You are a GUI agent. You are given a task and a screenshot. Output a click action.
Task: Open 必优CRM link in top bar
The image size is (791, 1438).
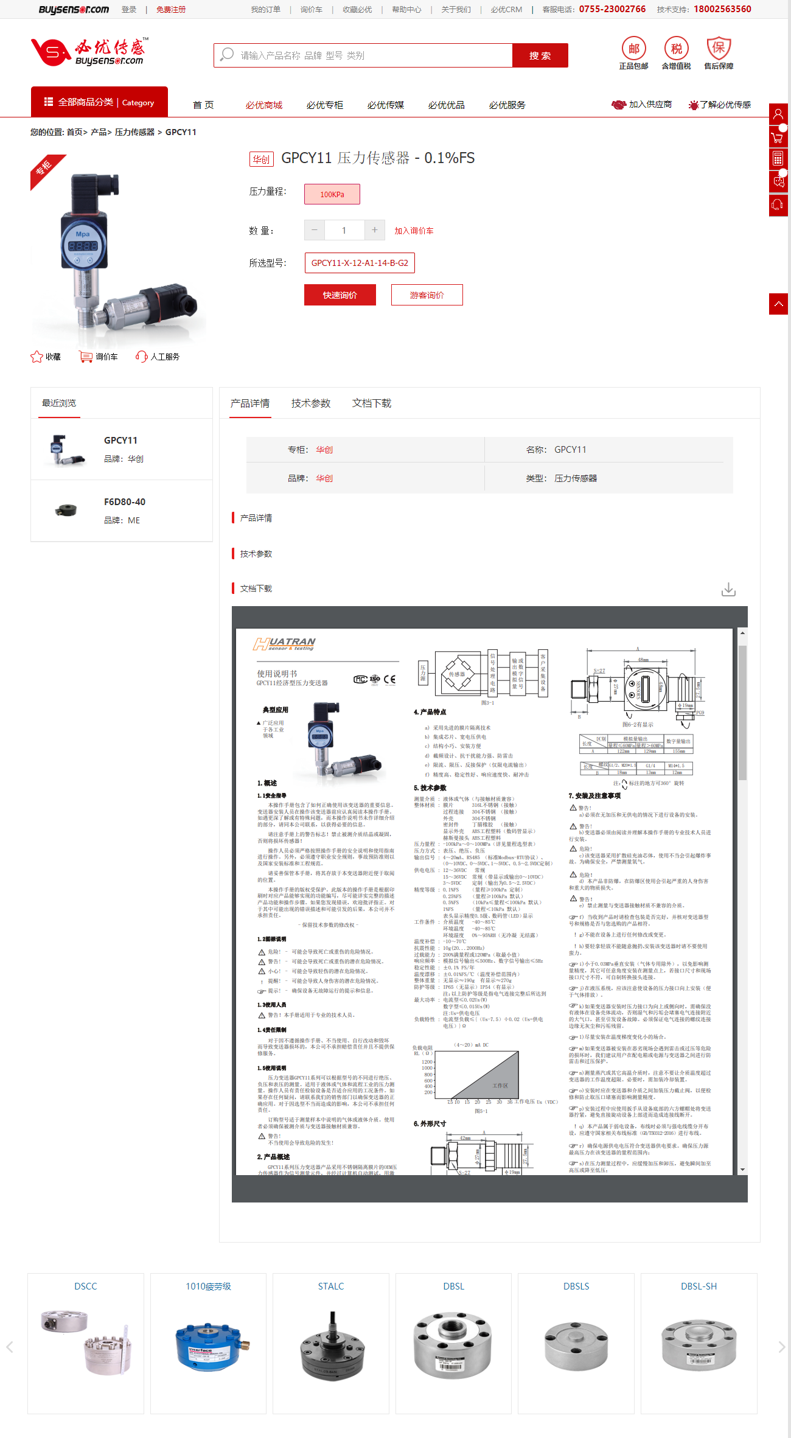click(506, 10)
